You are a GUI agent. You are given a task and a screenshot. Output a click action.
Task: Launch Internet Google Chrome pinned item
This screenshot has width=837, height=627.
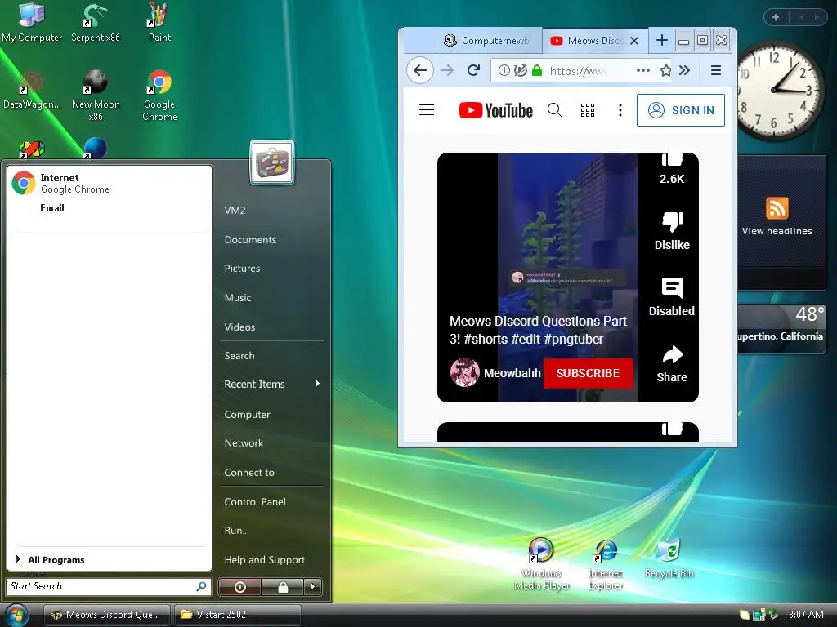[x=110, y=184]
